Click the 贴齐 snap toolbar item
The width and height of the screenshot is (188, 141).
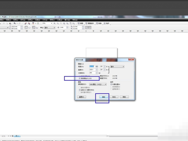[x=107, y=23]
